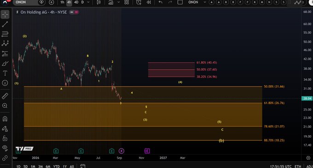Image resolution: width=313 pixels, height=168 pixels.
Task: Collapse the chart legend icon before On Holding
Action: click(x=17, y=12)
